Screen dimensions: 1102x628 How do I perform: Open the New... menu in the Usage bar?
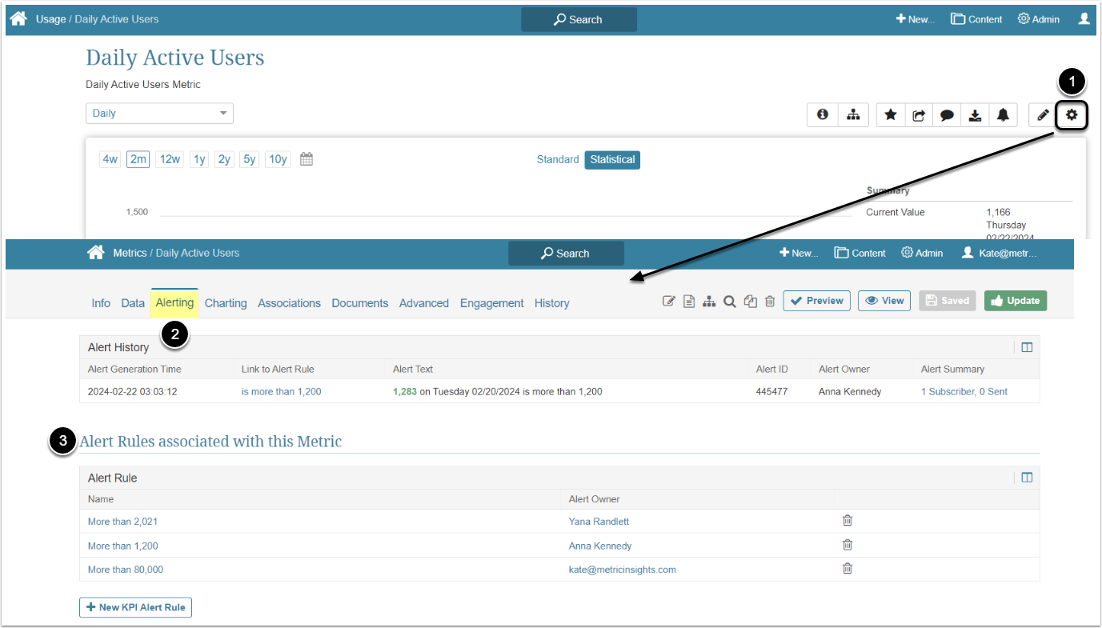(x=915, y=19)
